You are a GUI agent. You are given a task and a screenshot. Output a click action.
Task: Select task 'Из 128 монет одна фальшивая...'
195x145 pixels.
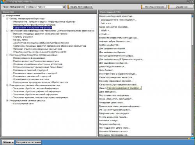pyautogui.click(x=115, y=110)
